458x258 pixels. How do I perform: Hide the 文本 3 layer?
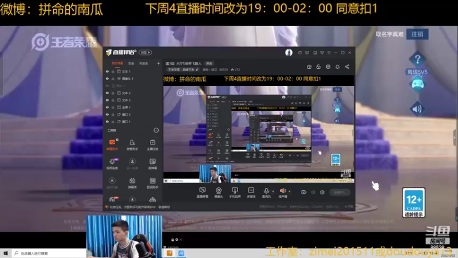click(x=107, y=100)
